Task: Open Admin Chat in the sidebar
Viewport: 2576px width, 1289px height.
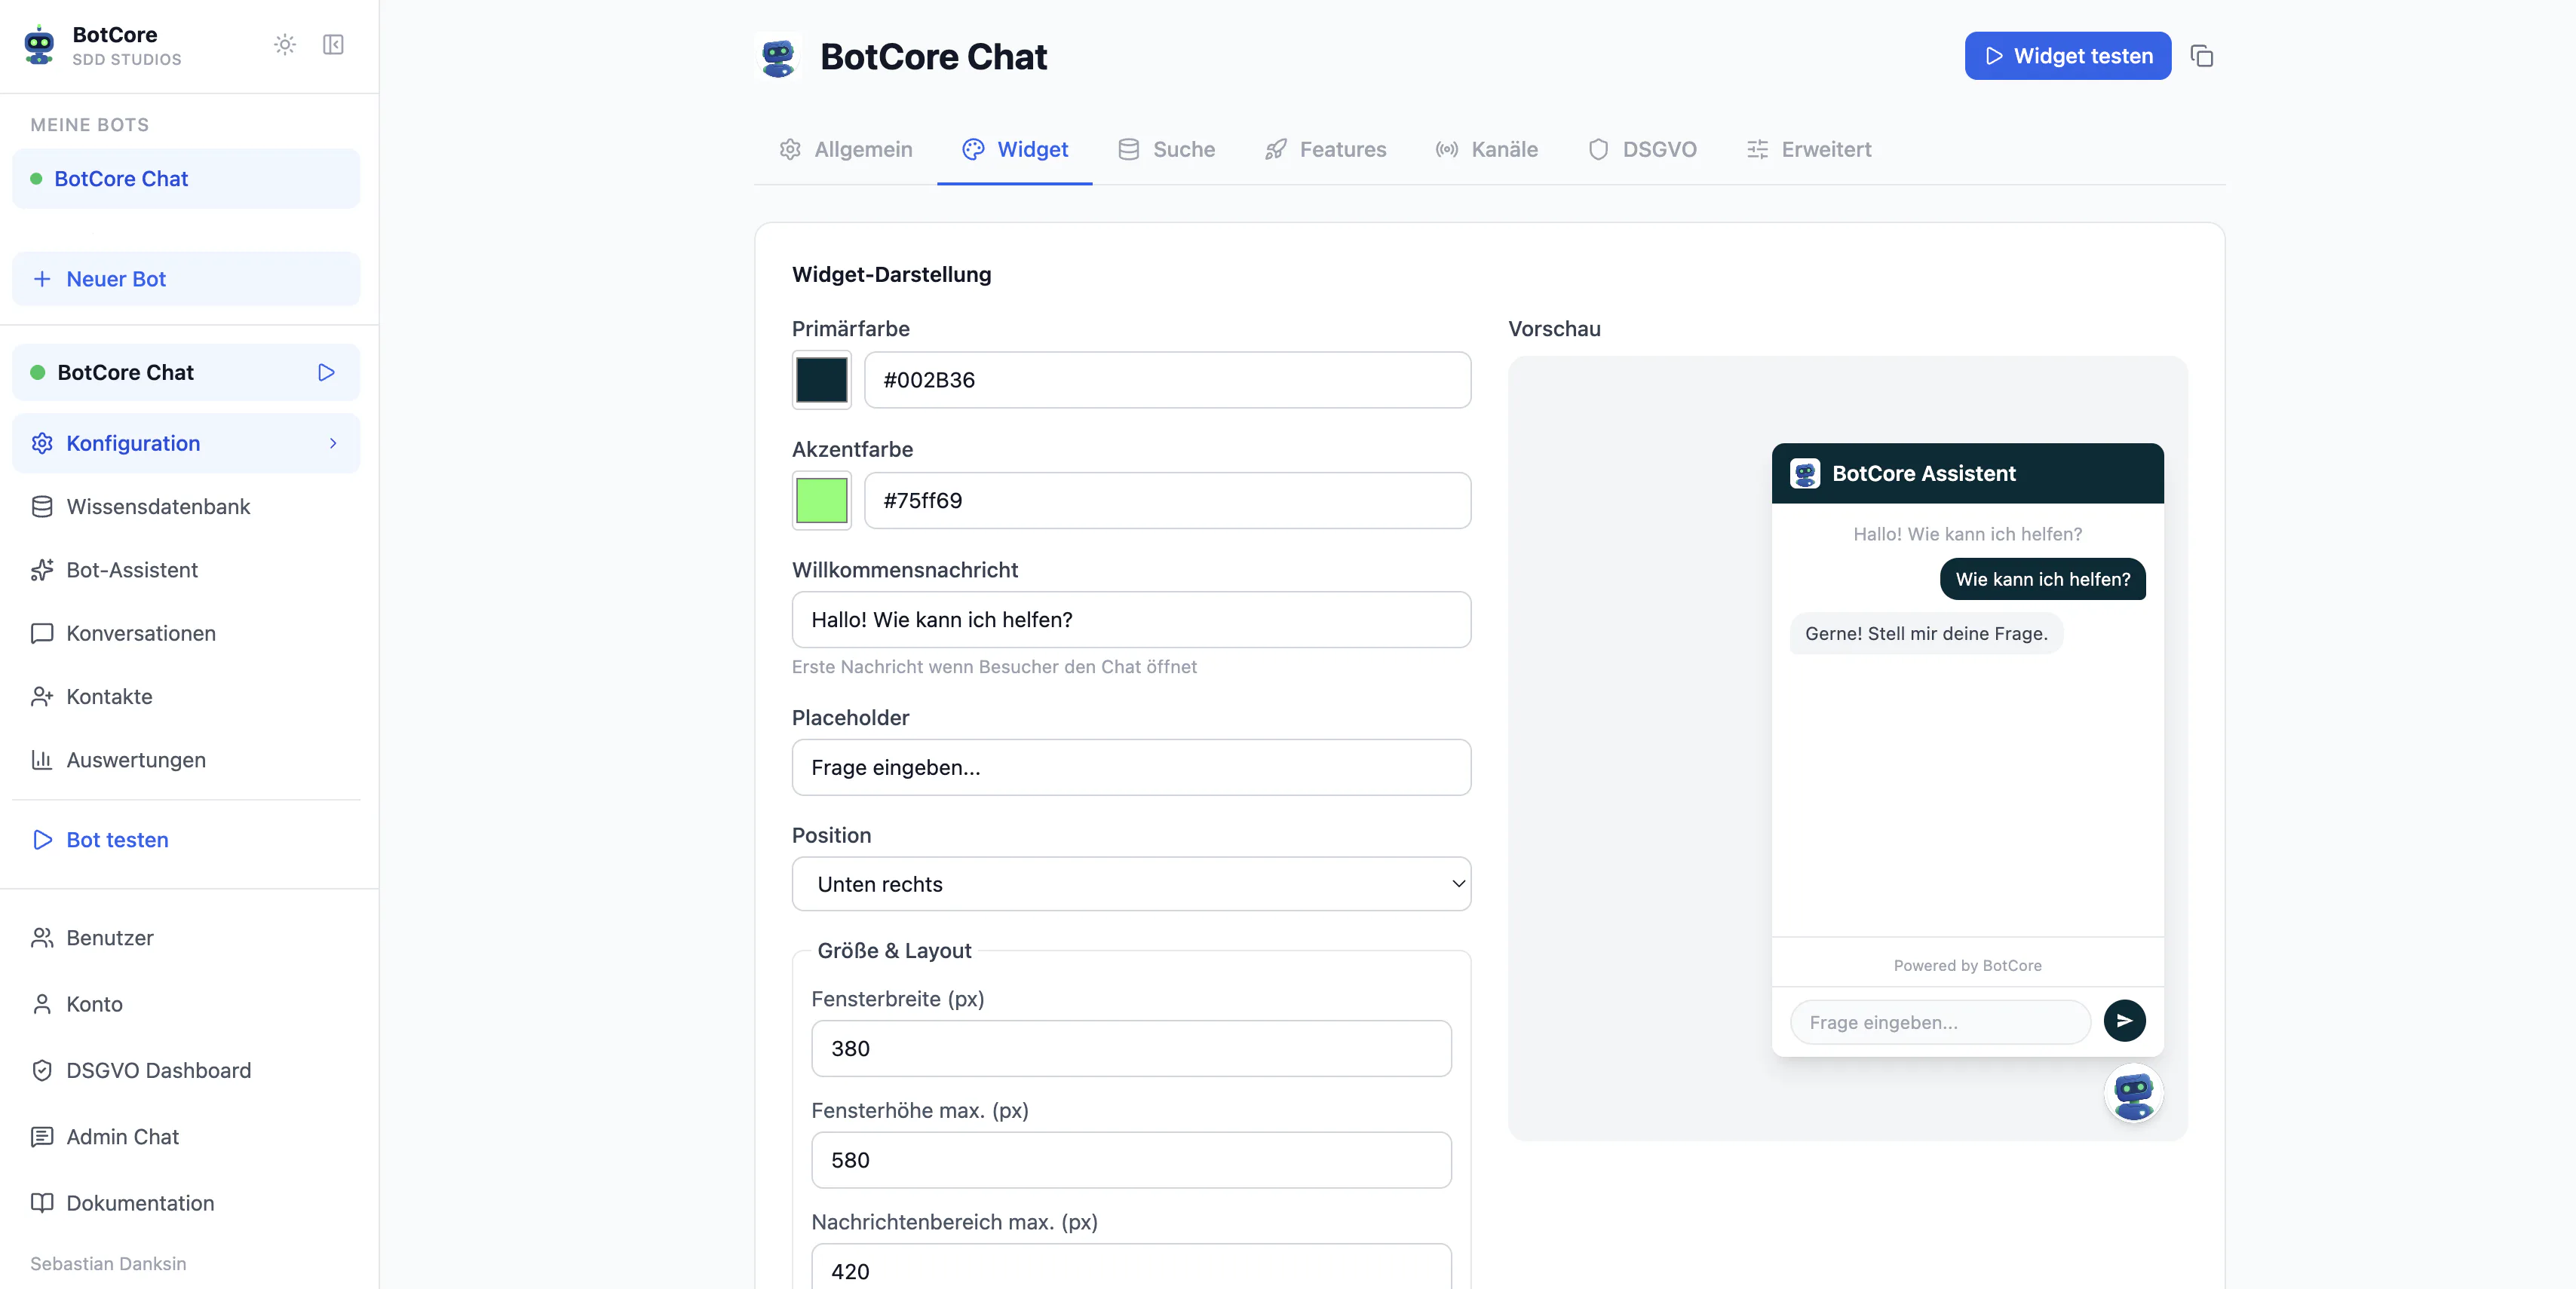Action: click(186, 1137)
